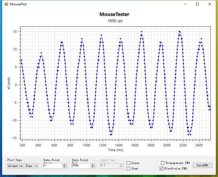Click the SavePNG button
Image resolution: width=218 pixels, height=177 pixels.
pyautogui.click(x=203, y=165)
